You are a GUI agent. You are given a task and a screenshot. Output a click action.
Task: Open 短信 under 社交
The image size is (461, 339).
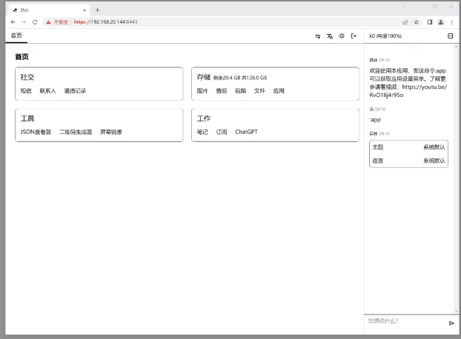click(26, 91)
